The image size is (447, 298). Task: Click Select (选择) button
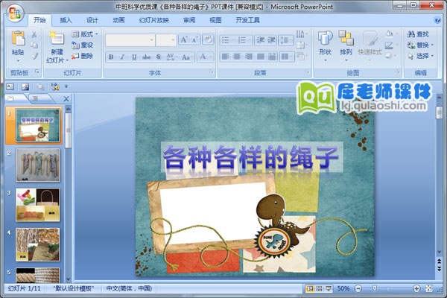(x=420, y=56)
